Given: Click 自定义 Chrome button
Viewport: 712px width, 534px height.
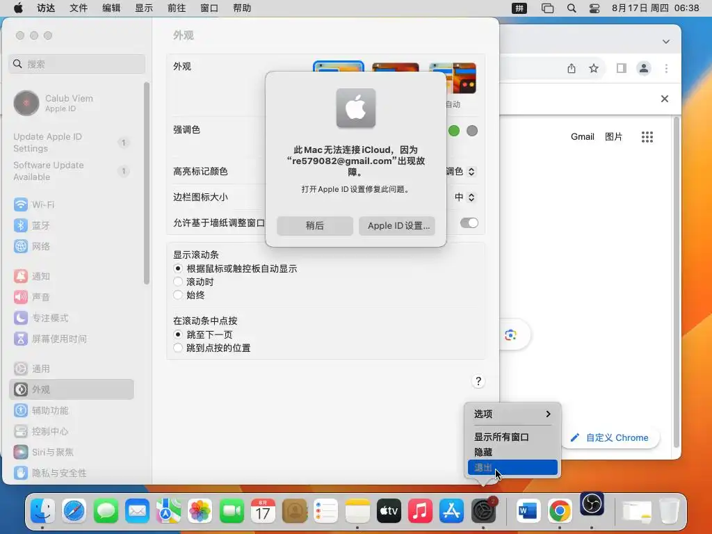Looking at the screenshot, I should (x=609, y=438).
